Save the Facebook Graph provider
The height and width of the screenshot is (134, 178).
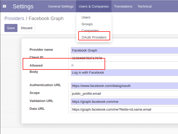(x=11, y=28)
